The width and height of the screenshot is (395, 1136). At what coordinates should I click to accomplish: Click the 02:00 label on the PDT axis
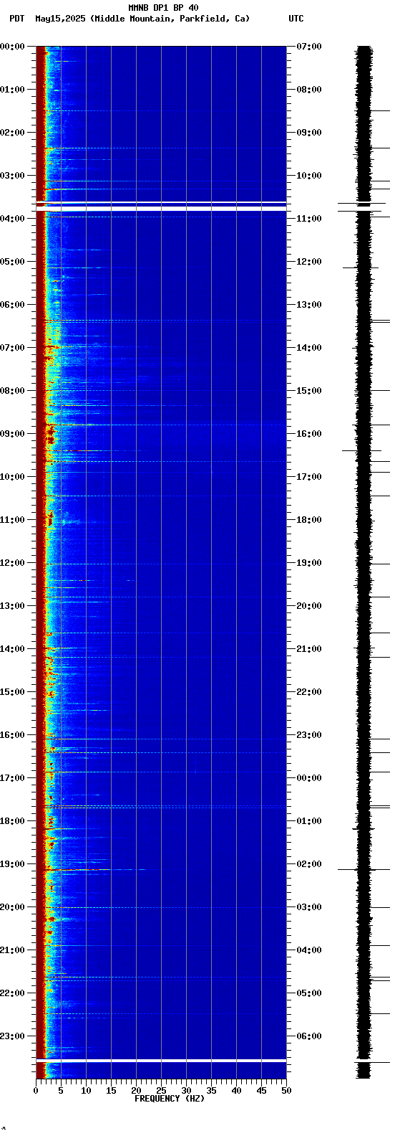point(13,133)
